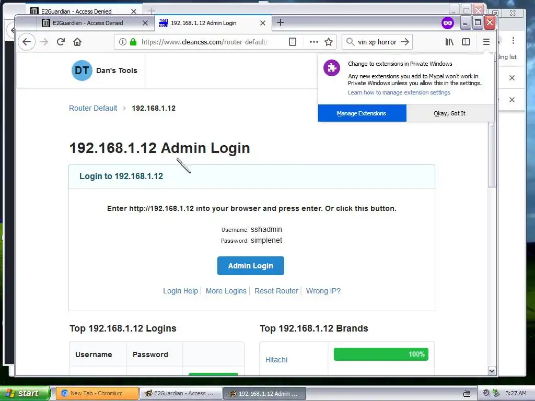Click the scrollbar down arrow
535x401 pixels.
[492, 371]
